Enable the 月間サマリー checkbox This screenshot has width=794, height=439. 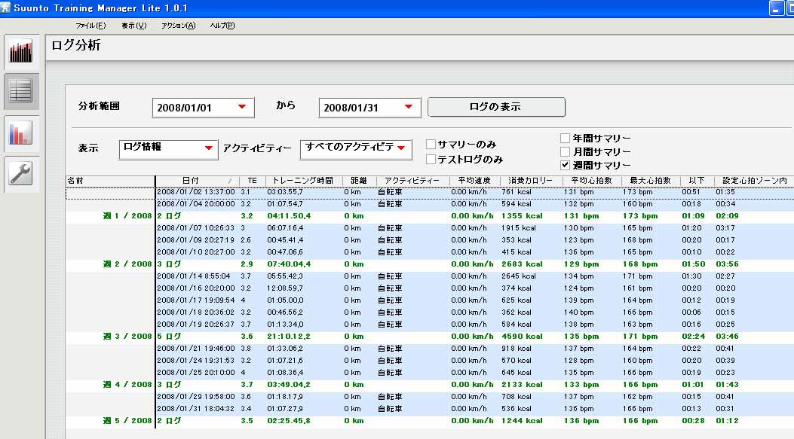[x=565, y=151]
